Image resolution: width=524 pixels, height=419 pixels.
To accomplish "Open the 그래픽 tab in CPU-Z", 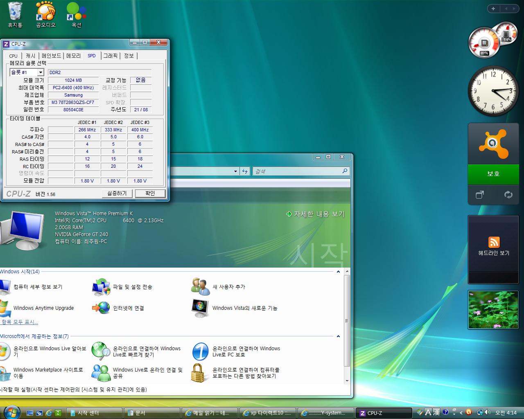I will click(x=111, y=56).
